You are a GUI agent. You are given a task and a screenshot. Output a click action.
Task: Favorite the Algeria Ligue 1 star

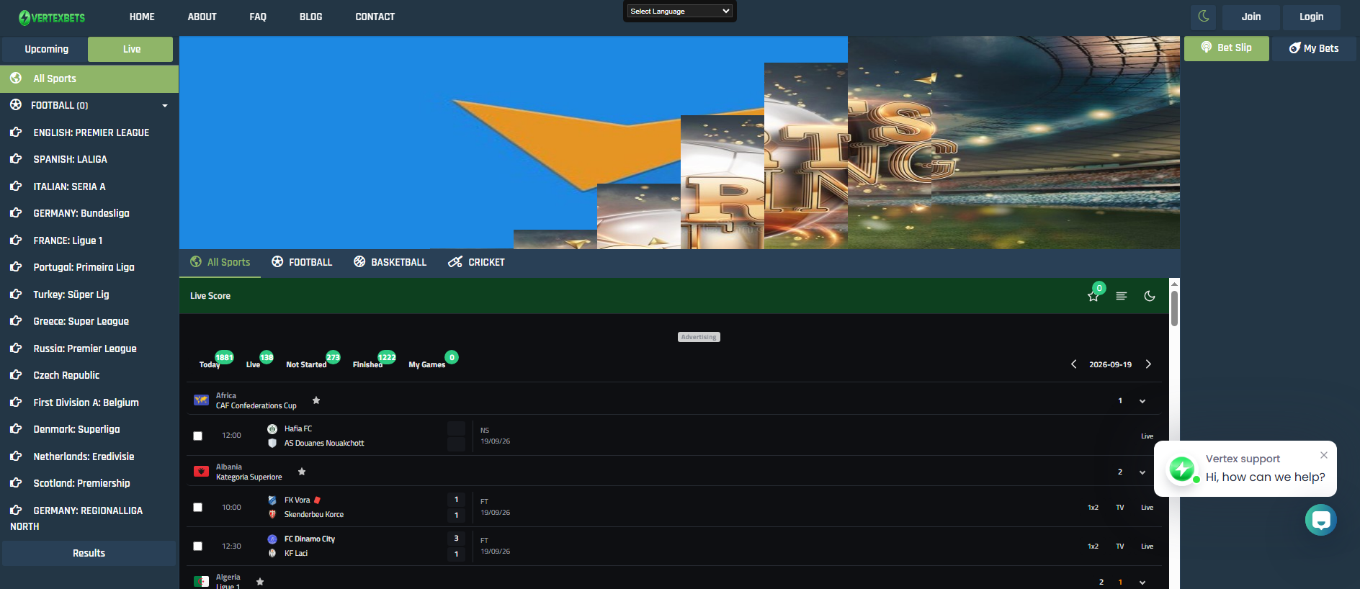click(260, 582)
